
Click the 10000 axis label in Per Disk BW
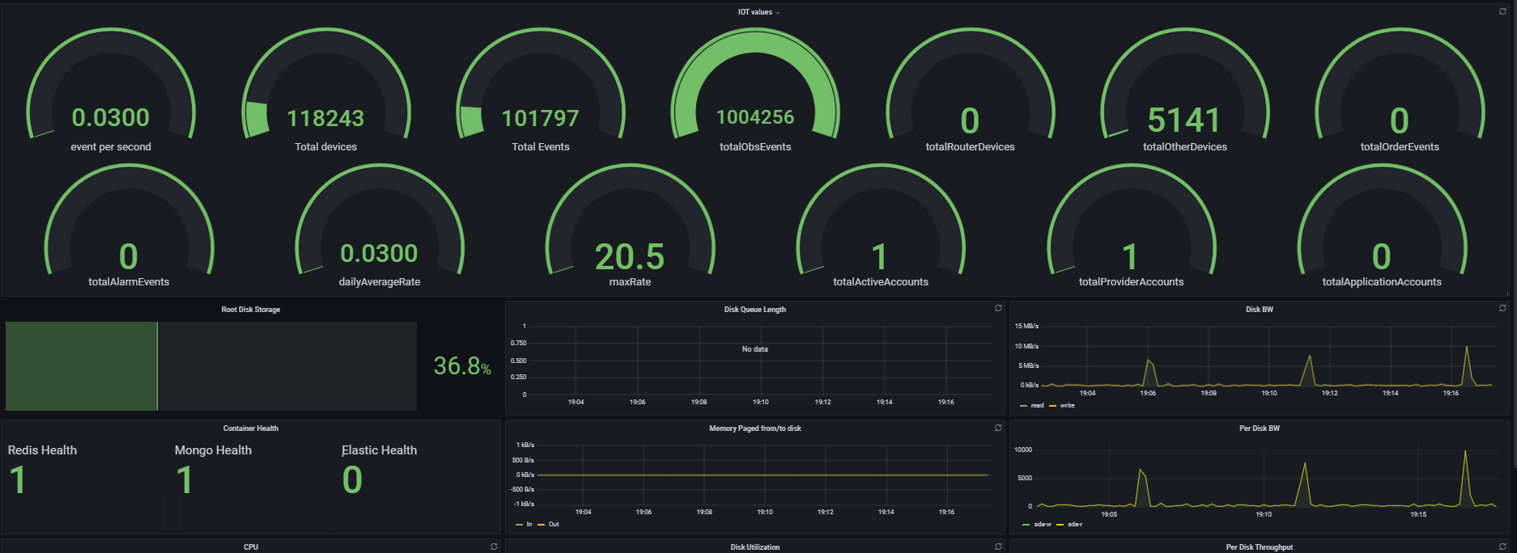pos(1023,450)
